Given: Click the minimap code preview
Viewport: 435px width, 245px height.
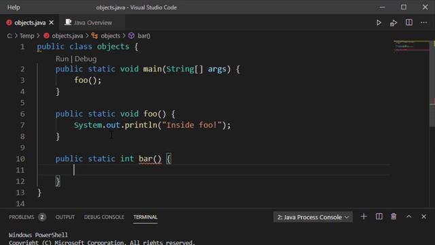Looking at the screenshot, I should 411,46.
